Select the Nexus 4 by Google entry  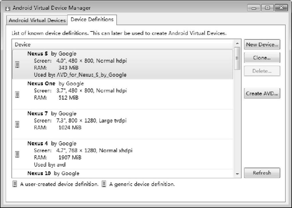123,154
